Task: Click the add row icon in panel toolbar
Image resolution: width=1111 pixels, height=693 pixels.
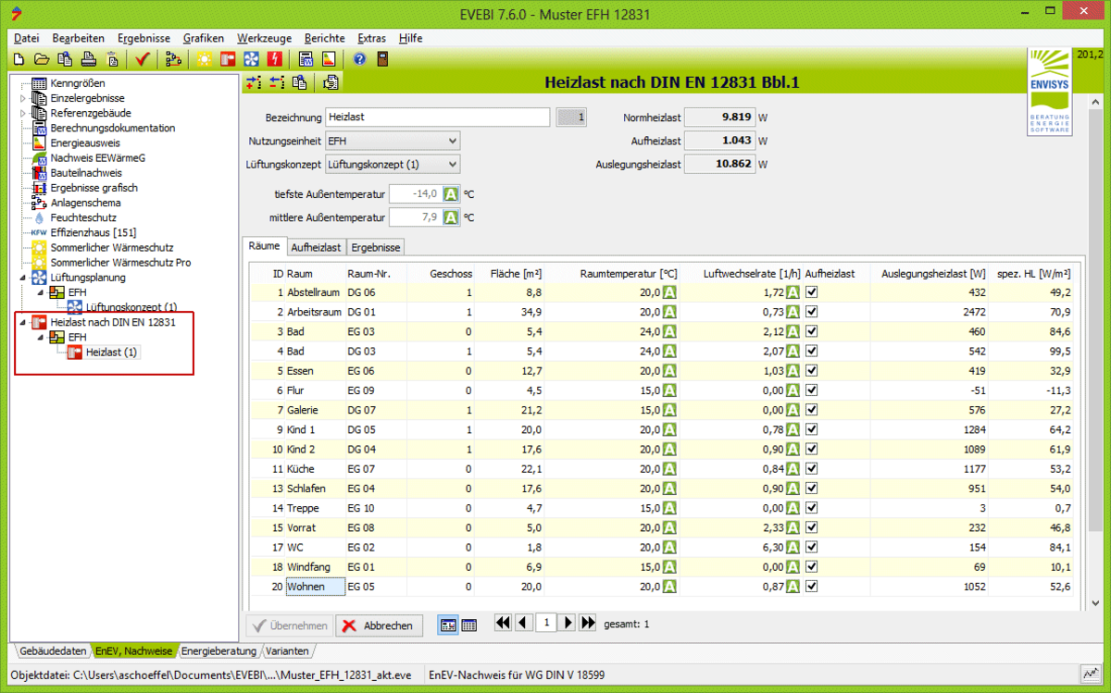Action: [x=255, y=82]
